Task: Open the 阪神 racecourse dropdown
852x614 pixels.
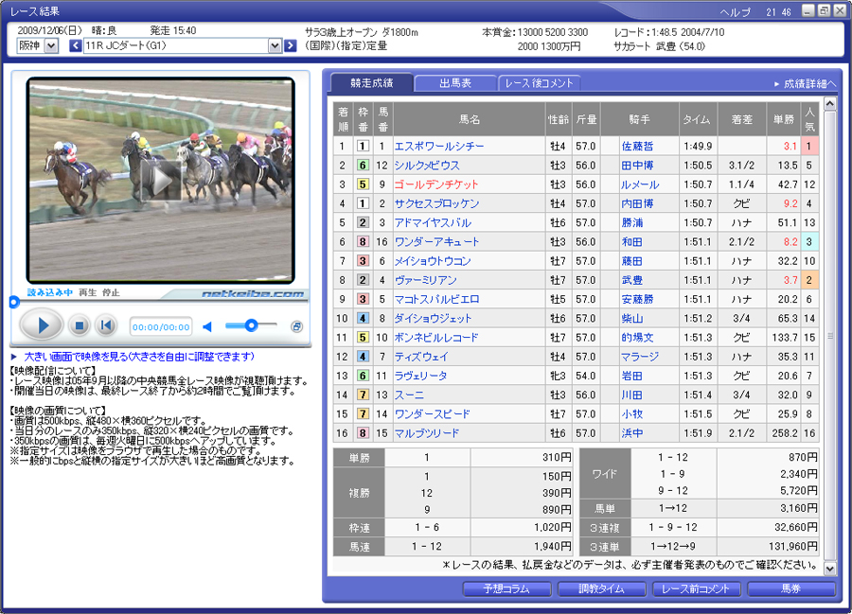Action: 52,46
